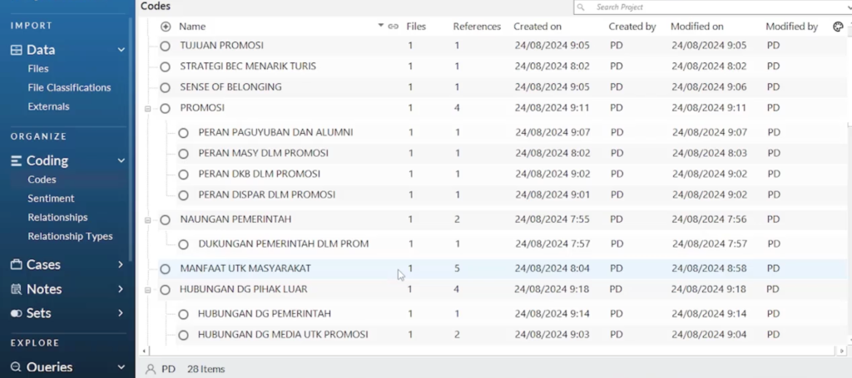Click the link icon column header
The height and width of the screenshot is (378, 852).
(x=394, y=27)
